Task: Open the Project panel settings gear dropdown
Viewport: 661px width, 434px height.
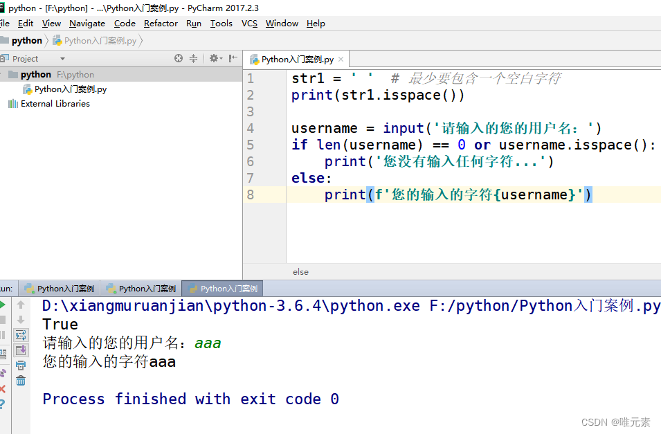Action: coord(213,58)
